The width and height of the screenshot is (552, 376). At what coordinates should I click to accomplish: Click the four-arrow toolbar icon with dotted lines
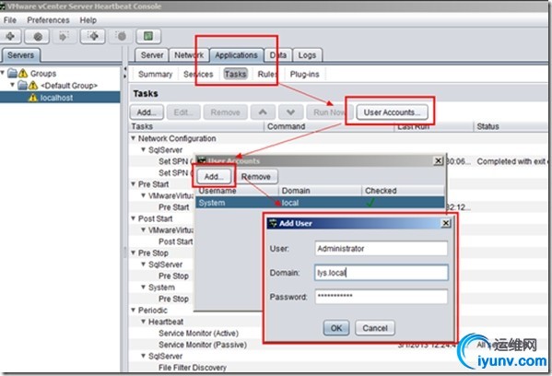(x=92, y=36)
